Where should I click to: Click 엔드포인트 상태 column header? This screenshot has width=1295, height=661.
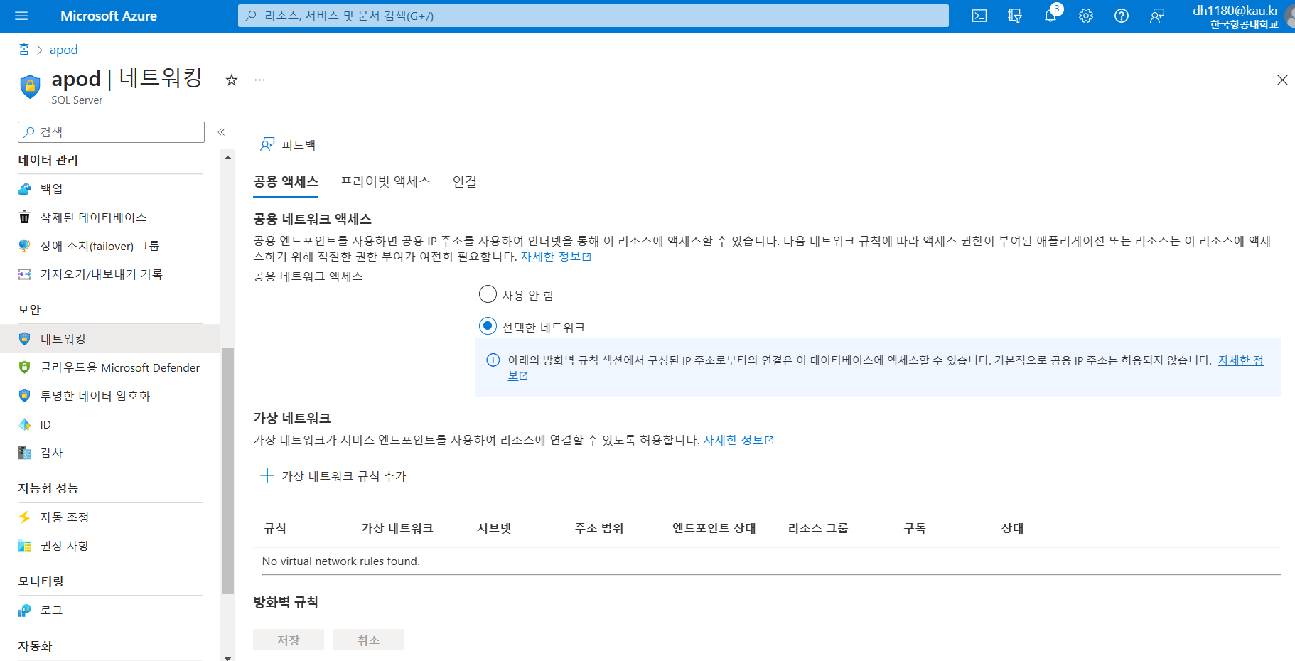pyautogui.click(x=714, y=528)
